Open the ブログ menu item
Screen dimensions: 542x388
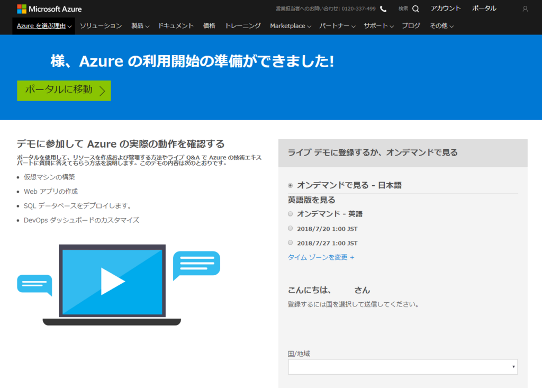point(411,26)
